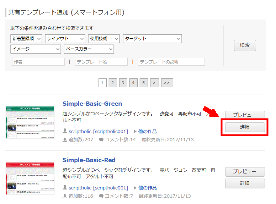The image size is (276, 204).
Task: Click the Simple-Basic-Red description text
Action: 139,173
